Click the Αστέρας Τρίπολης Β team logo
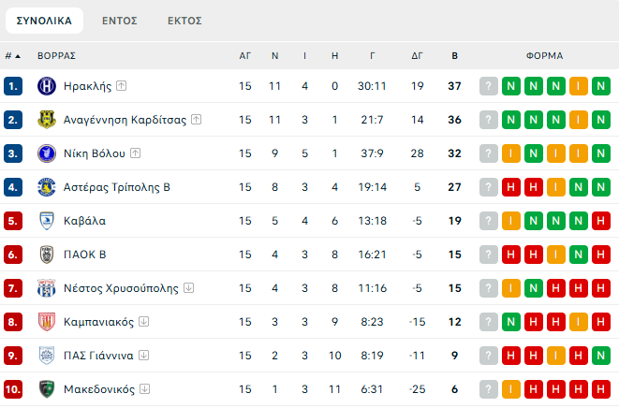 pos(47,187)
